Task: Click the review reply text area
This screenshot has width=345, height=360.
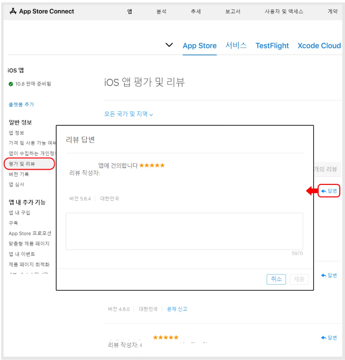Action: (184, 231)
